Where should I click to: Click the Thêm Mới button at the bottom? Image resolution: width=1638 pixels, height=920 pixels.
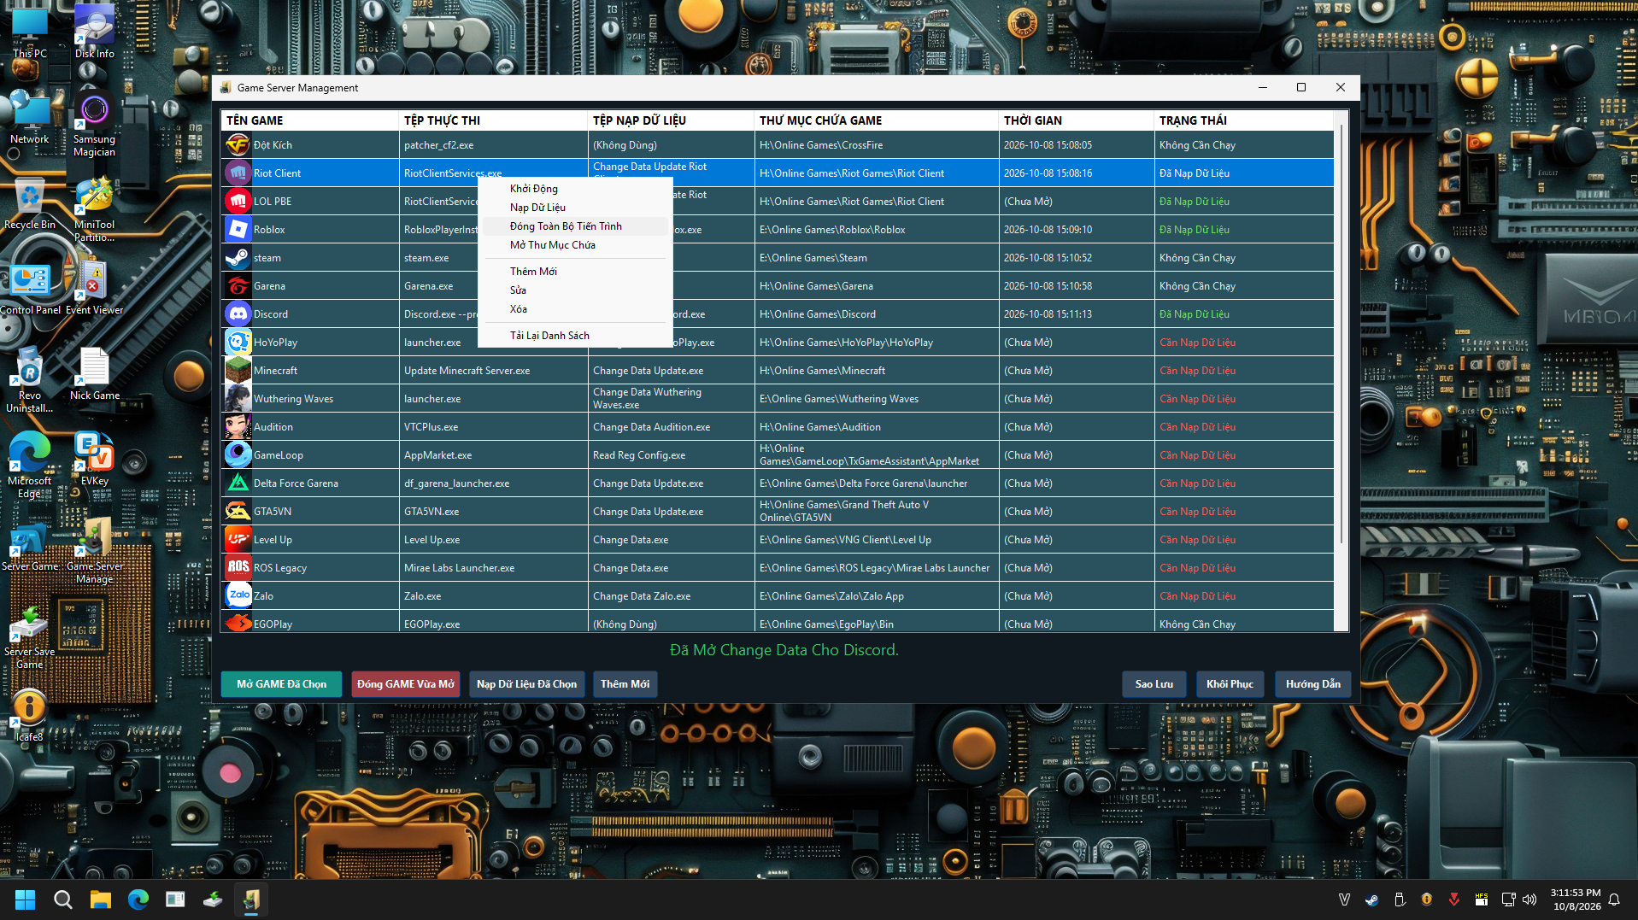625,684
